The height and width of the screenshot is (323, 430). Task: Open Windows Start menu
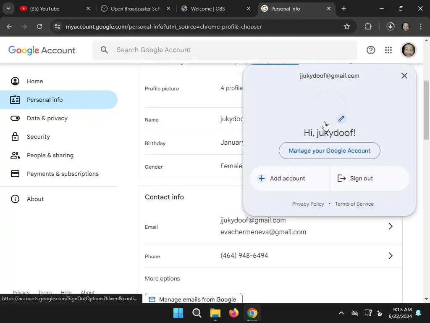point(178,313)
